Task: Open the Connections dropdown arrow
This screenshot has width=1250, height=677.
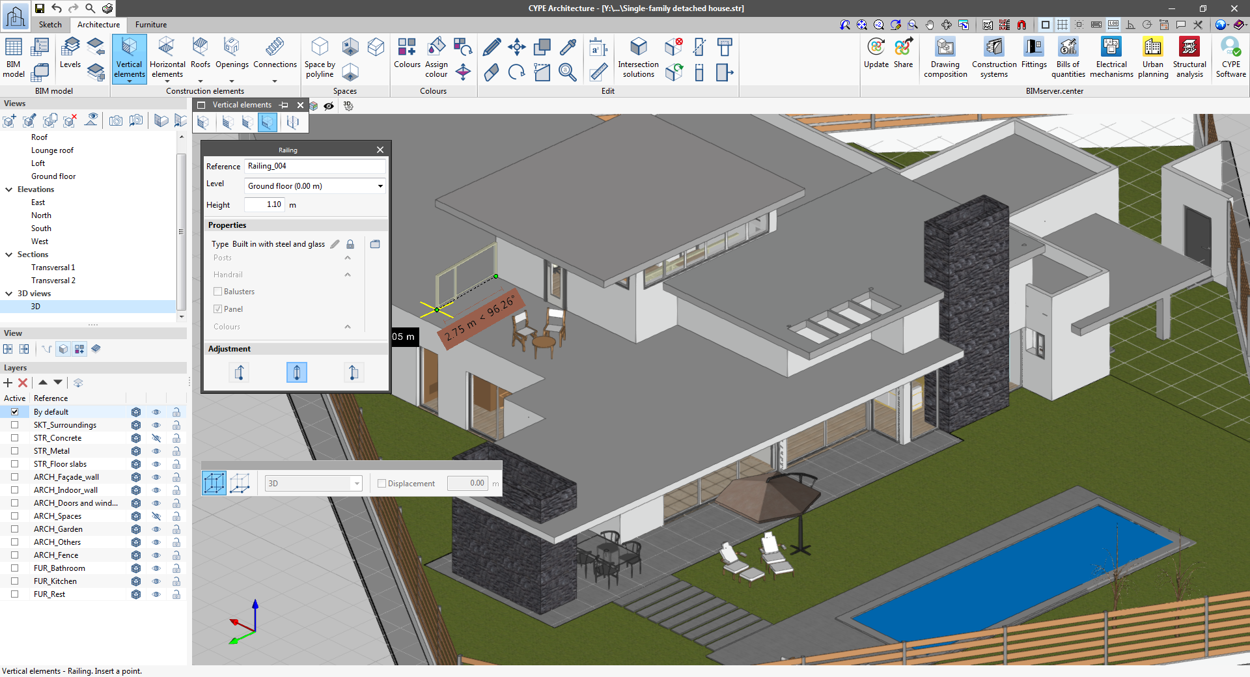Action: pyautogui.click(x=275, y=81)
